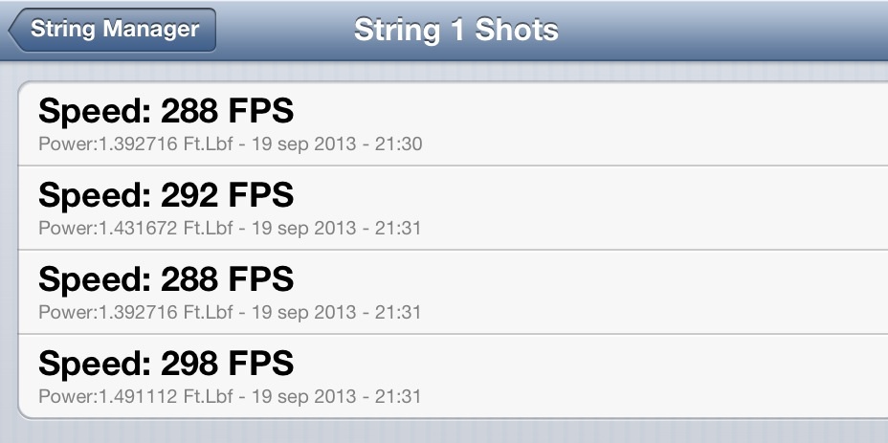The width and height of the screenshot is (888, 443).
Task: Open the third row of the shots table
Action: click(450, 292)
